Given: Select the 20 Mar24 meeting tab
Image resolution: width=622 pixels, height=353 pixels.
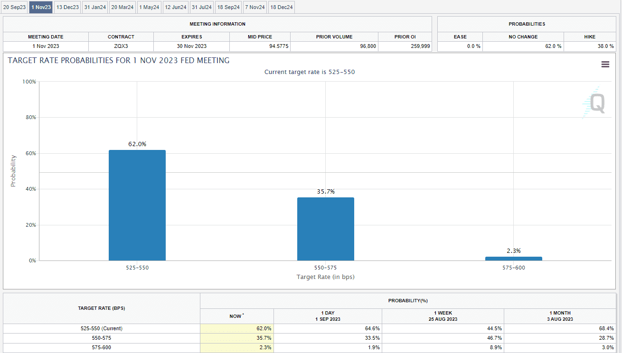Looking at the screenshot, I should click(x=123, y=7).
